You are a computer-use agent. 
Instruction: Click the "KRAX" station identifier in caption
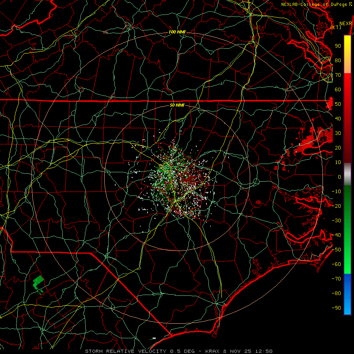point(212,351)
